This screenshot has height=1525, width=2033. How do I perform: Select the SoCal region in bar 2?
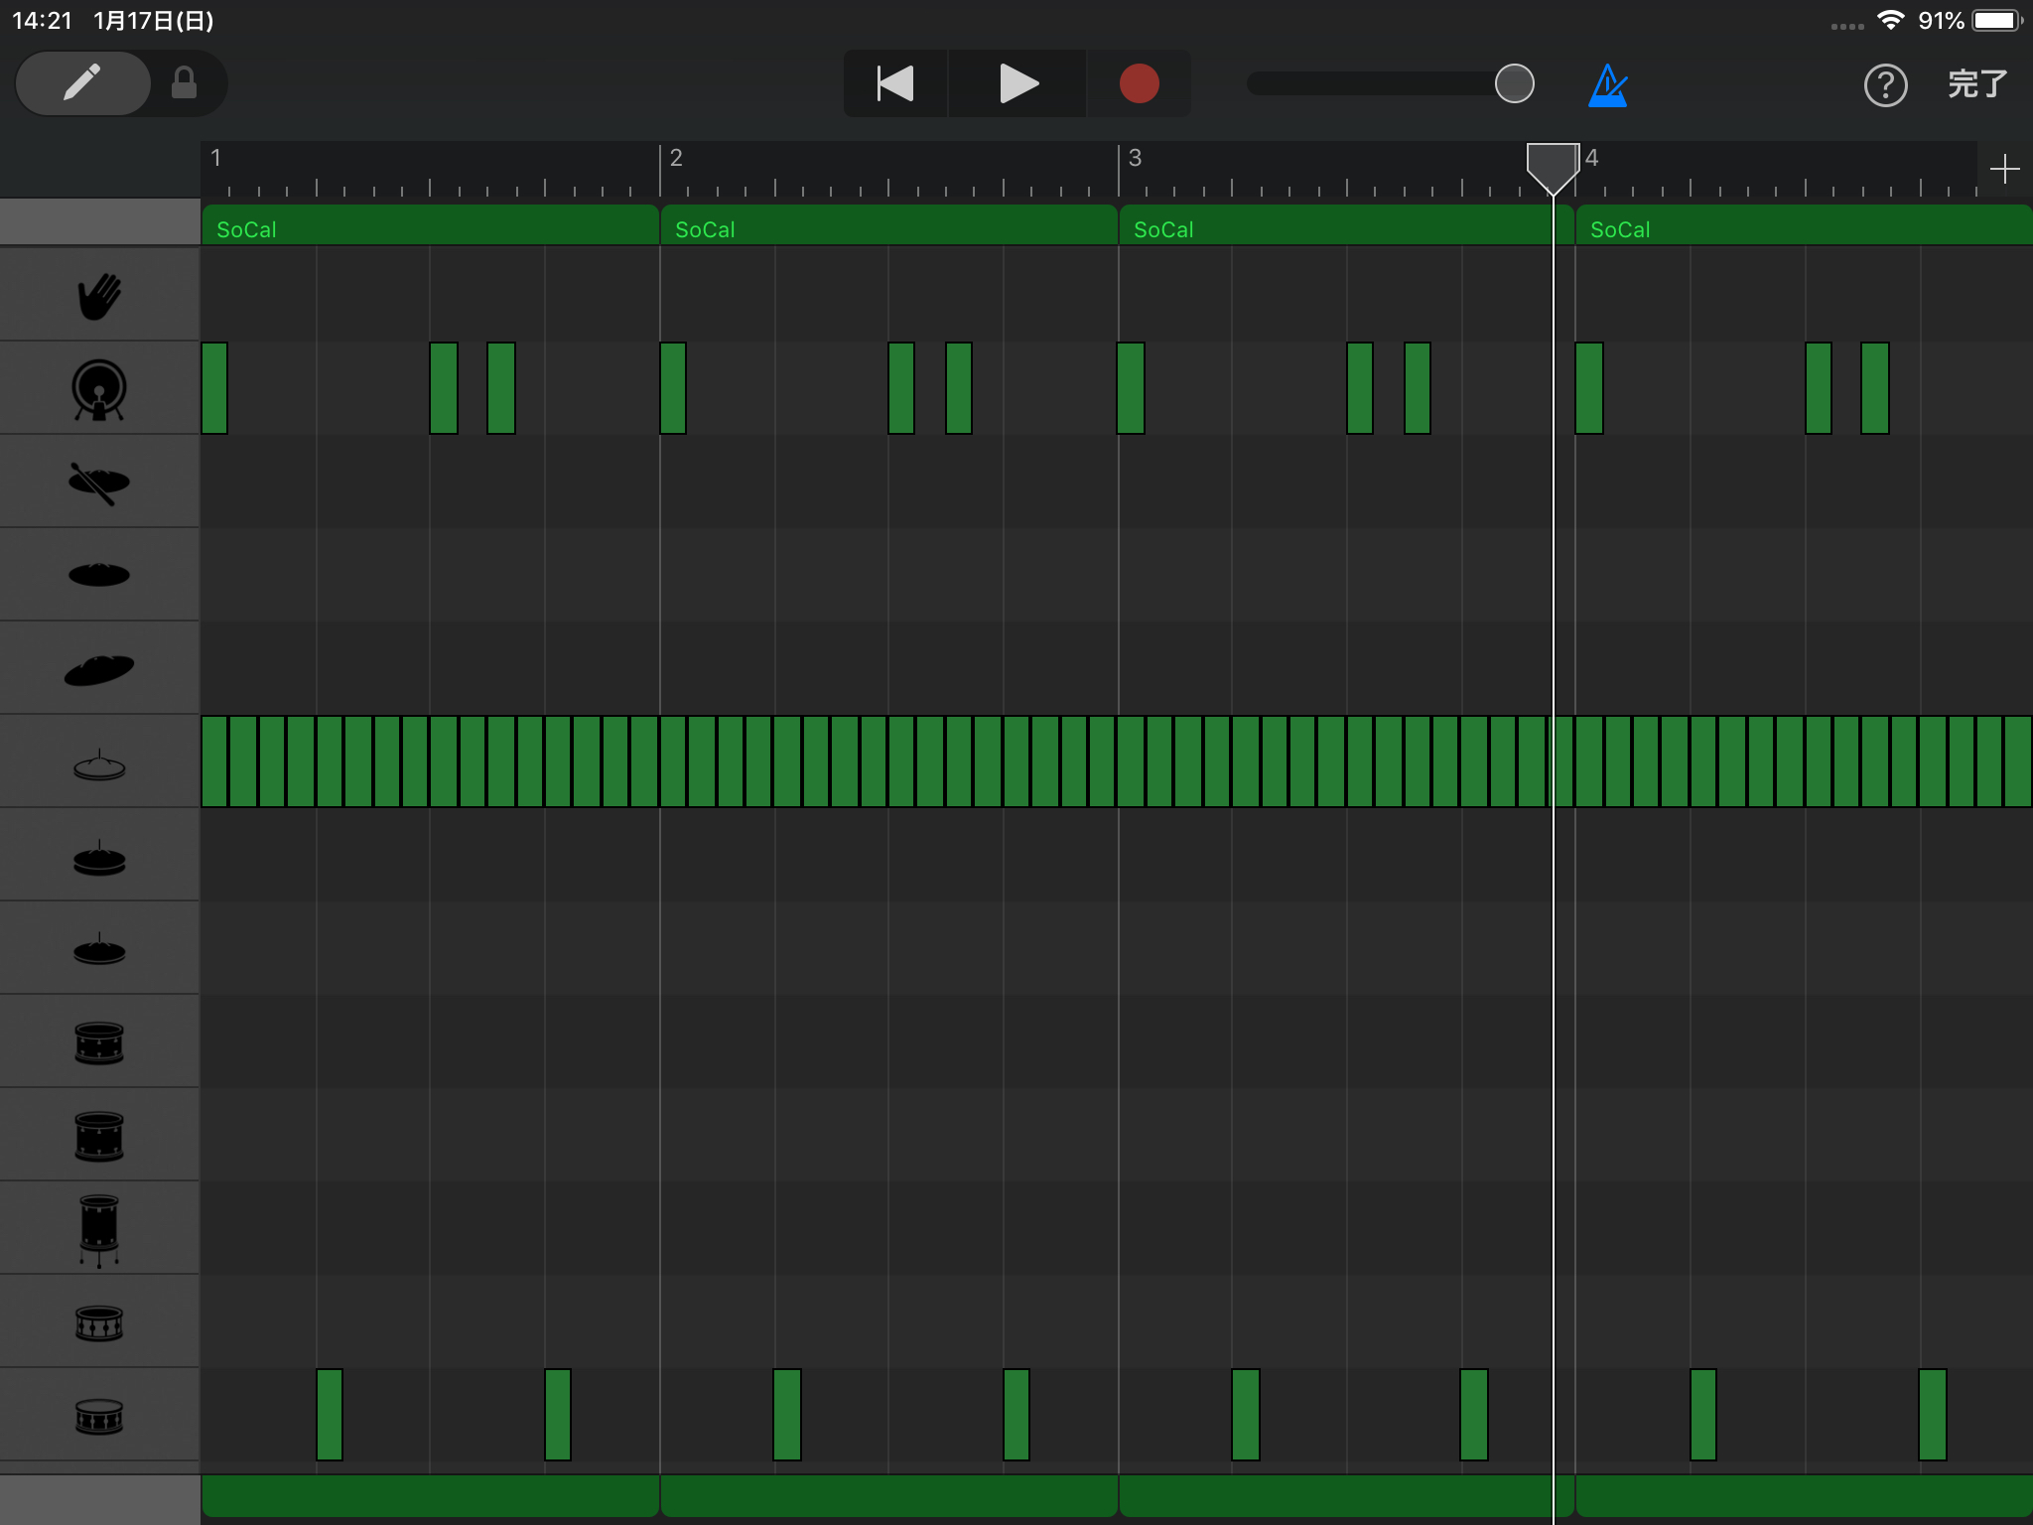tap(888, 225)
